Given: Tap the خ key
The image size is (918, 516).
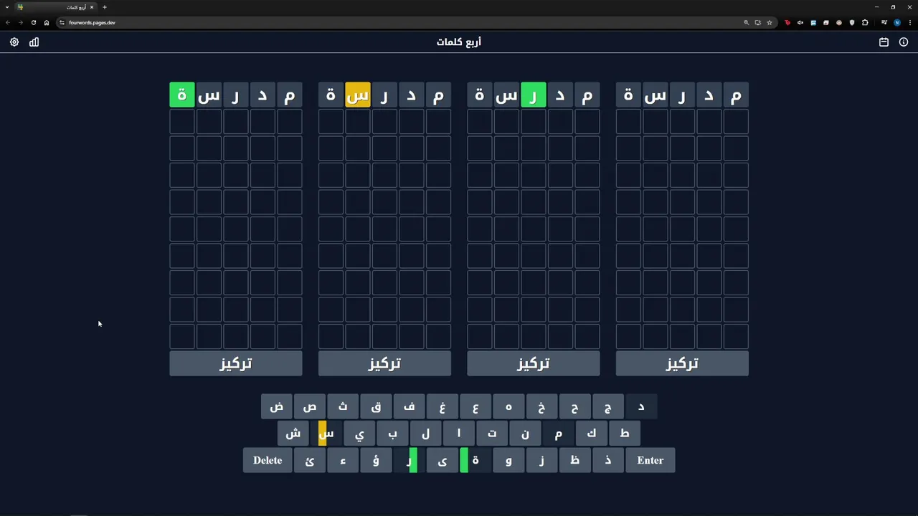Looking at the screenshot, I should tap(541, 407).
